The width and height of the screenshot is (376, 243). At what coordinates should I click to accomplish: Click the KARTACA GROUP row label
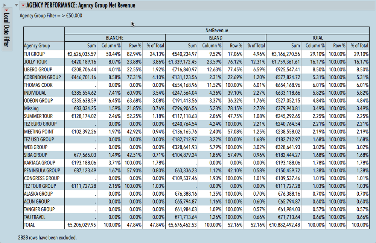40,163
